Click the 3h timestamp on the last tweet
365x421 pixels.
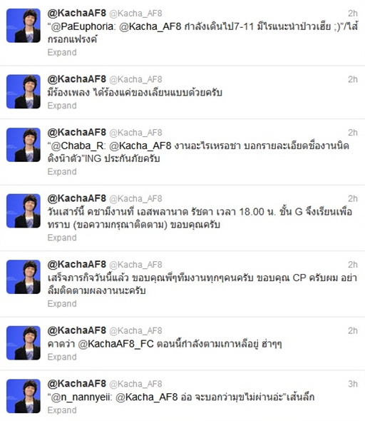(353, 384)
